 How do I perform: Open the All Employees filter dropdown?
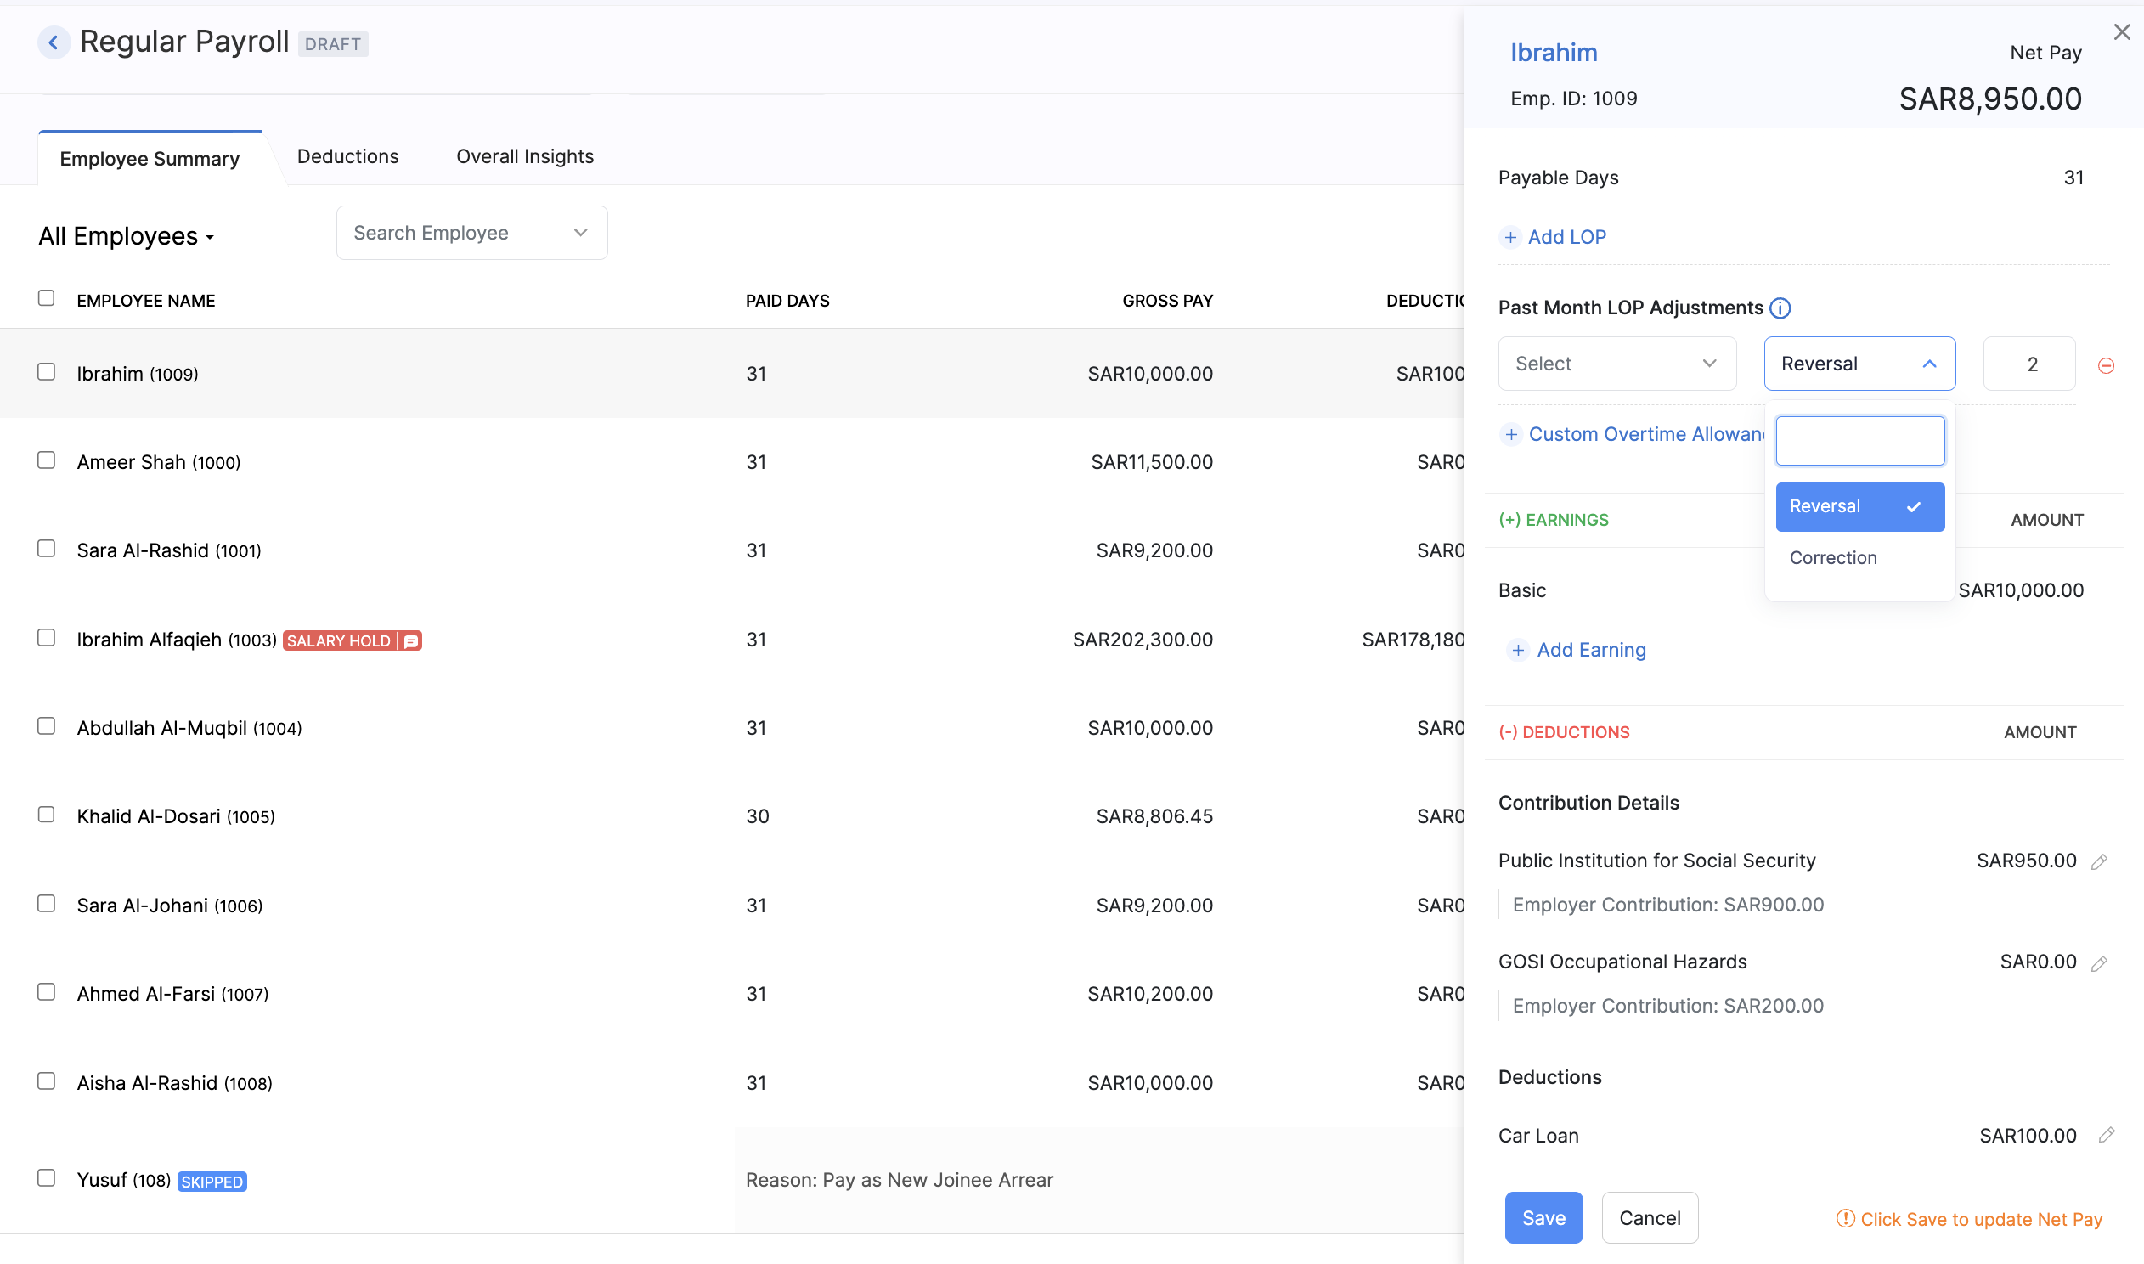point(126,236)
